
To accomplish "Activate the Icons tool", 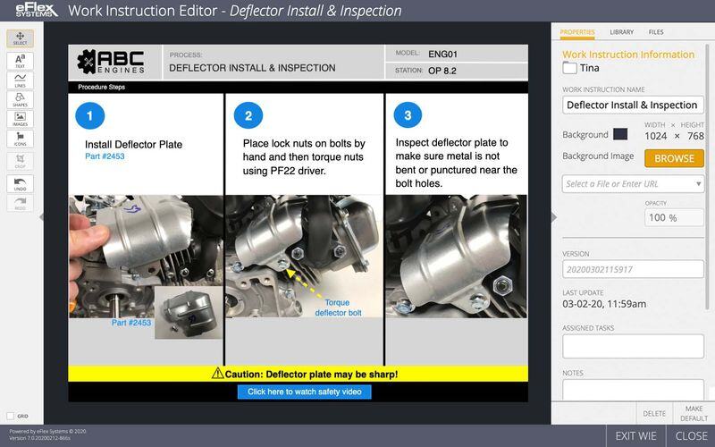I will [20, 139].
